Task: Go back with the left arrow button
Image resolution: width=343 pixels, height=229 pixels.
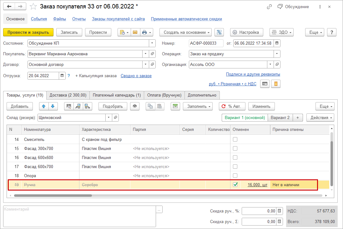Action: (9, 7)
